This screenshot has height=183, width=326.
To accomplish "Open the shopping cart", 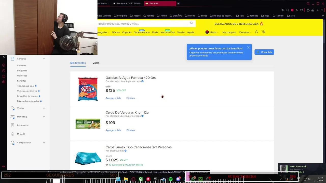I will click(x=263, y=32).
